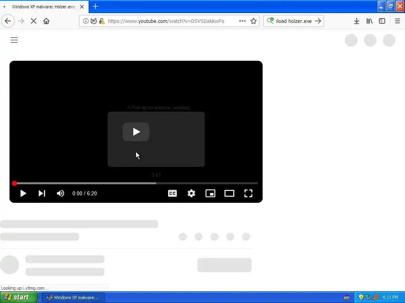Viewport: 405px width, 303px height.
Task: Click the 4:11 PM clock
Action: [390, 297]
